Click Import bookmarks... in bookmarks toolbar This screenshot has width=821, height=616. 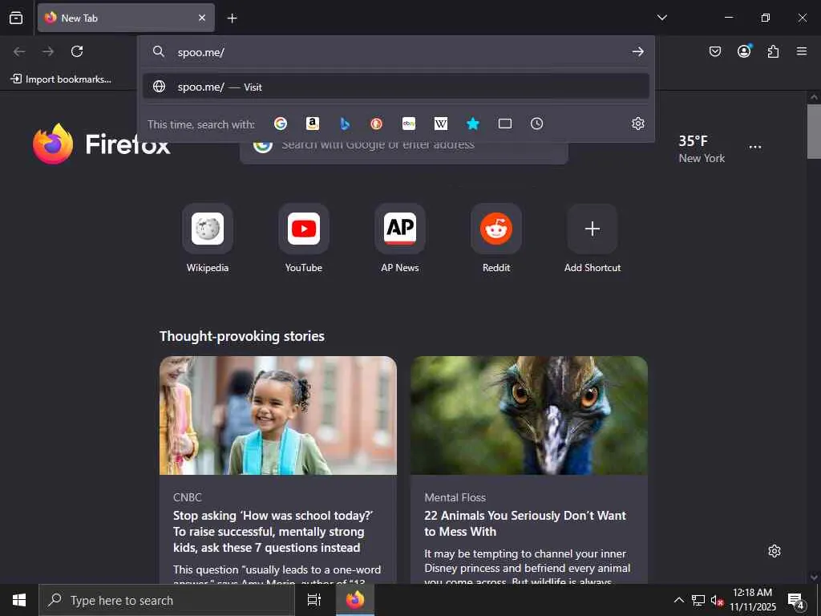click(61, 79)
